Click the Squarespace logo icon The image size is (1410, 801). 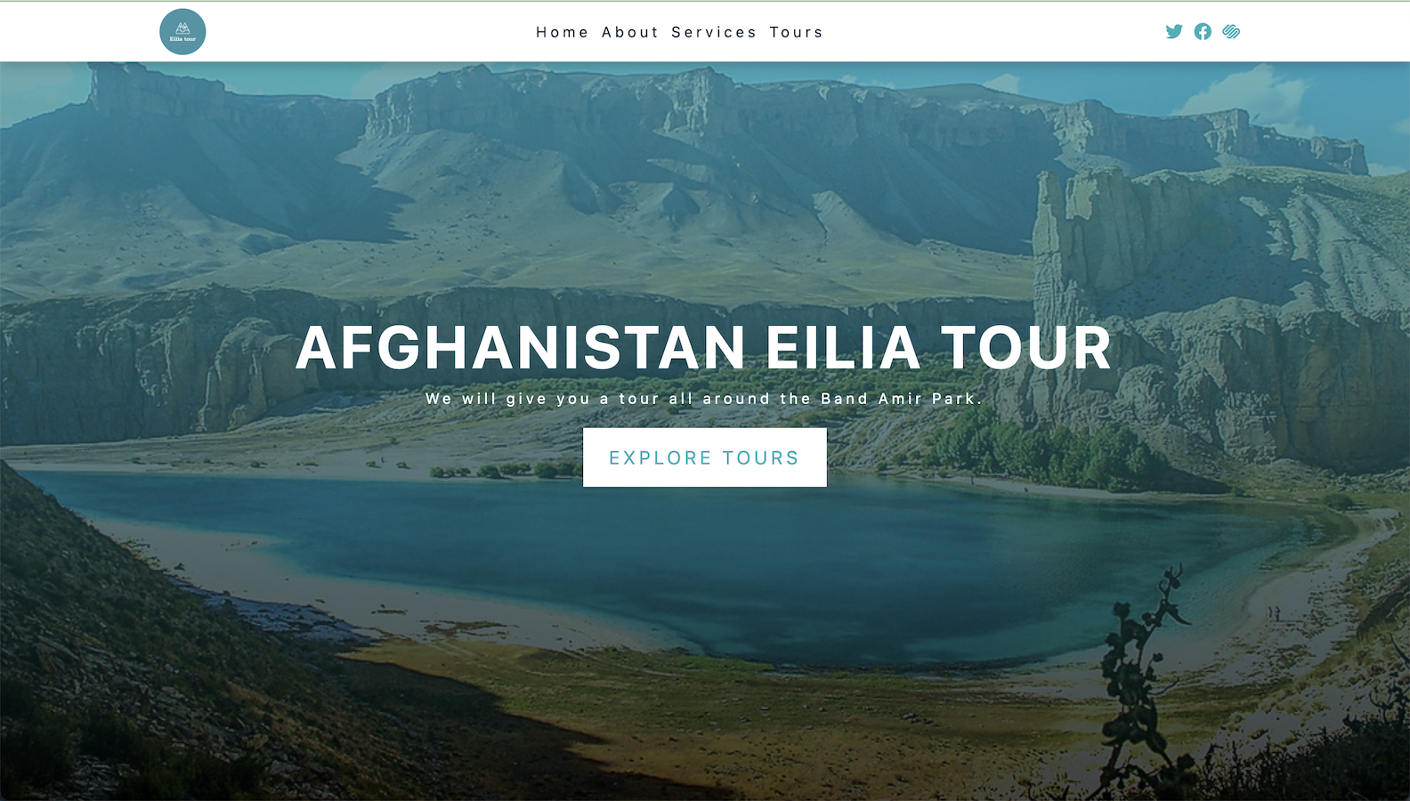click(1231, 32)
